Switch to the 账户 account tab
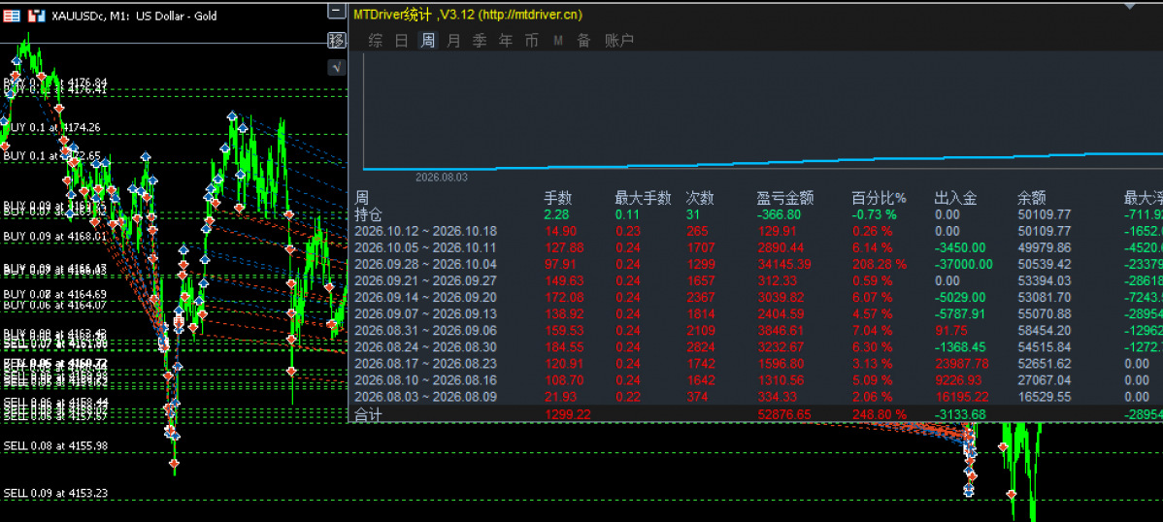This screenshot has width=1163, height=522. (618, 41)
